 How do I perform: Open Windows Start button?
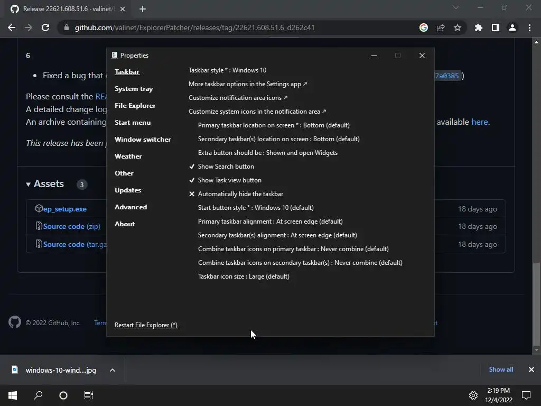point(13,395)
